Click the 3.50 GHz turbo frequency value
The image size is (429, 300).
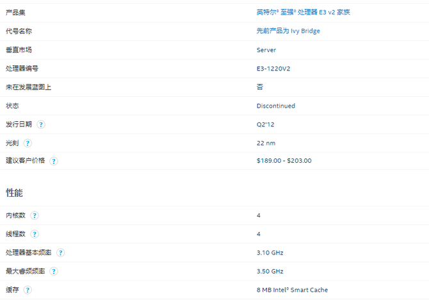270,271
